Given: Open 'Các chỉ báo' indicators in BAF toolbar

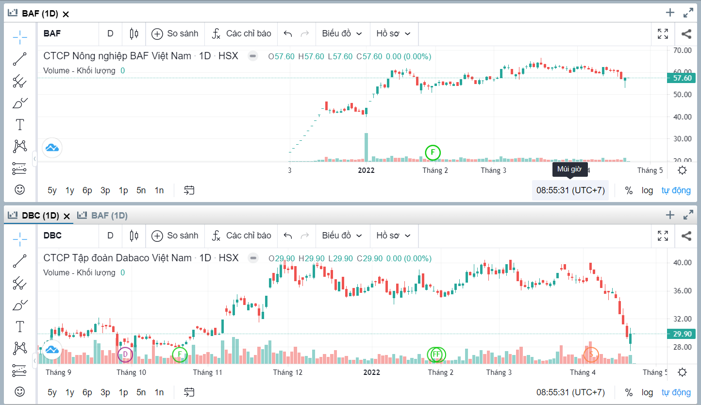Looking at the screenshot, I should [x=241, y=34].
